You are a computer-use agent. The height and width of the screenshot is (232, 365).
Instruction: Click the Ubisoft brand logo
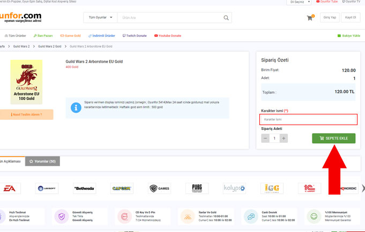click(47, 188)
